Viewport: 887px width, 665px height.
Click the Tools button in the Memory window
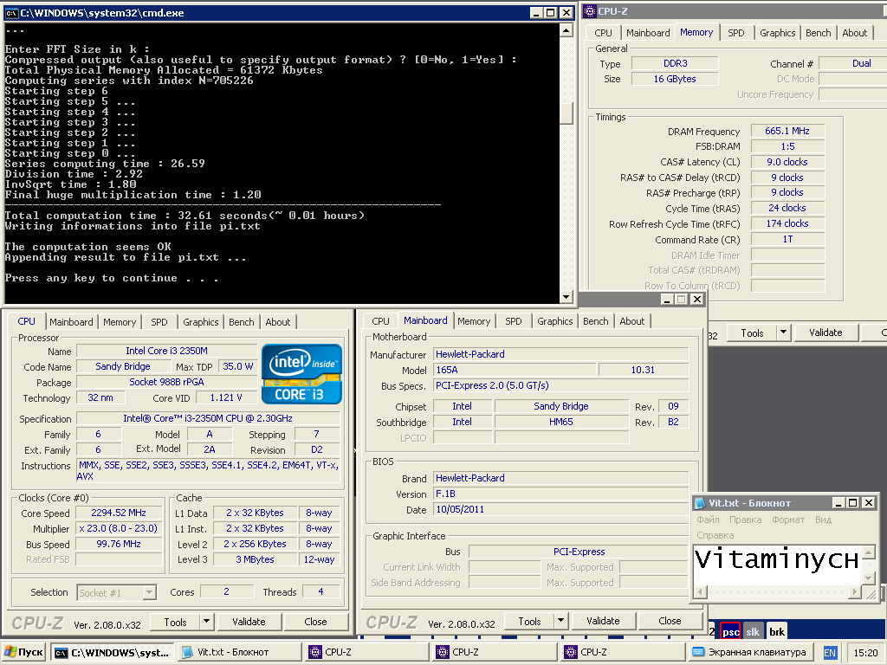point(752,332)
